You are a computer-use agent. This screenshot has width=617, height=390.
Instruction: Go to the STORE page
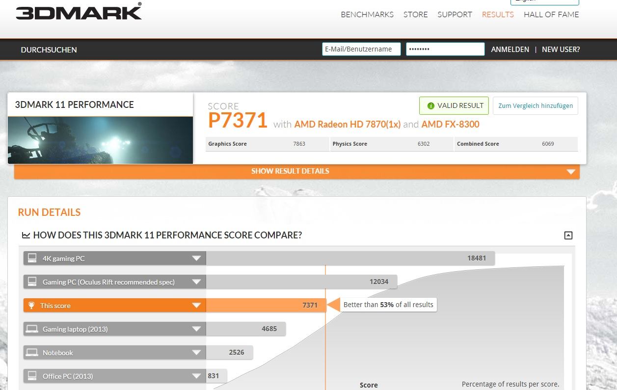[x=416, y=14]
